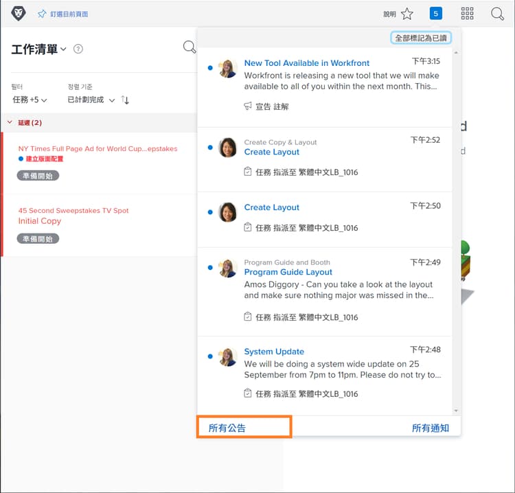The height and width of the screenshot is (493, 515).
Task: Open Program Guide Layout link
Action: tap(288, 272)
